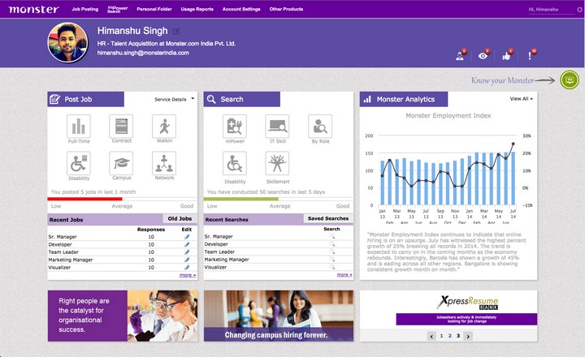The width and height of the screenshot is (585, 357).
Task: Open the Account Settings menu
Action: pos(241,9)
